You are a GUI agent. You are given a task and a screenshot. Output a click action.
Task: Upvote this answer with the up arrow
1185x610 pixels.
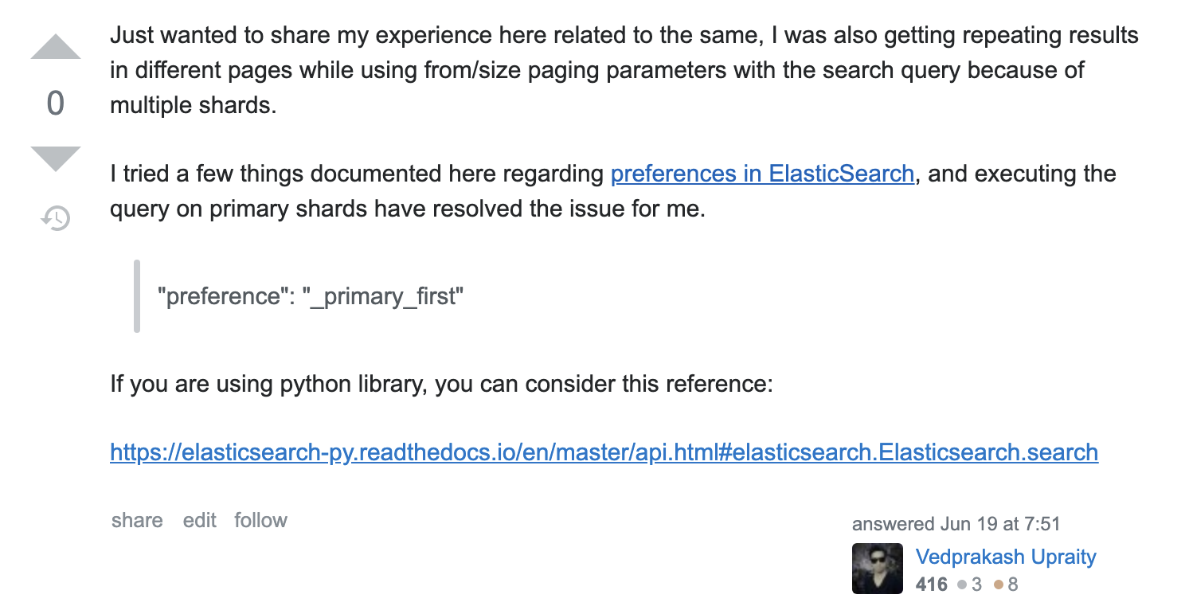click(x=56, y=47)
